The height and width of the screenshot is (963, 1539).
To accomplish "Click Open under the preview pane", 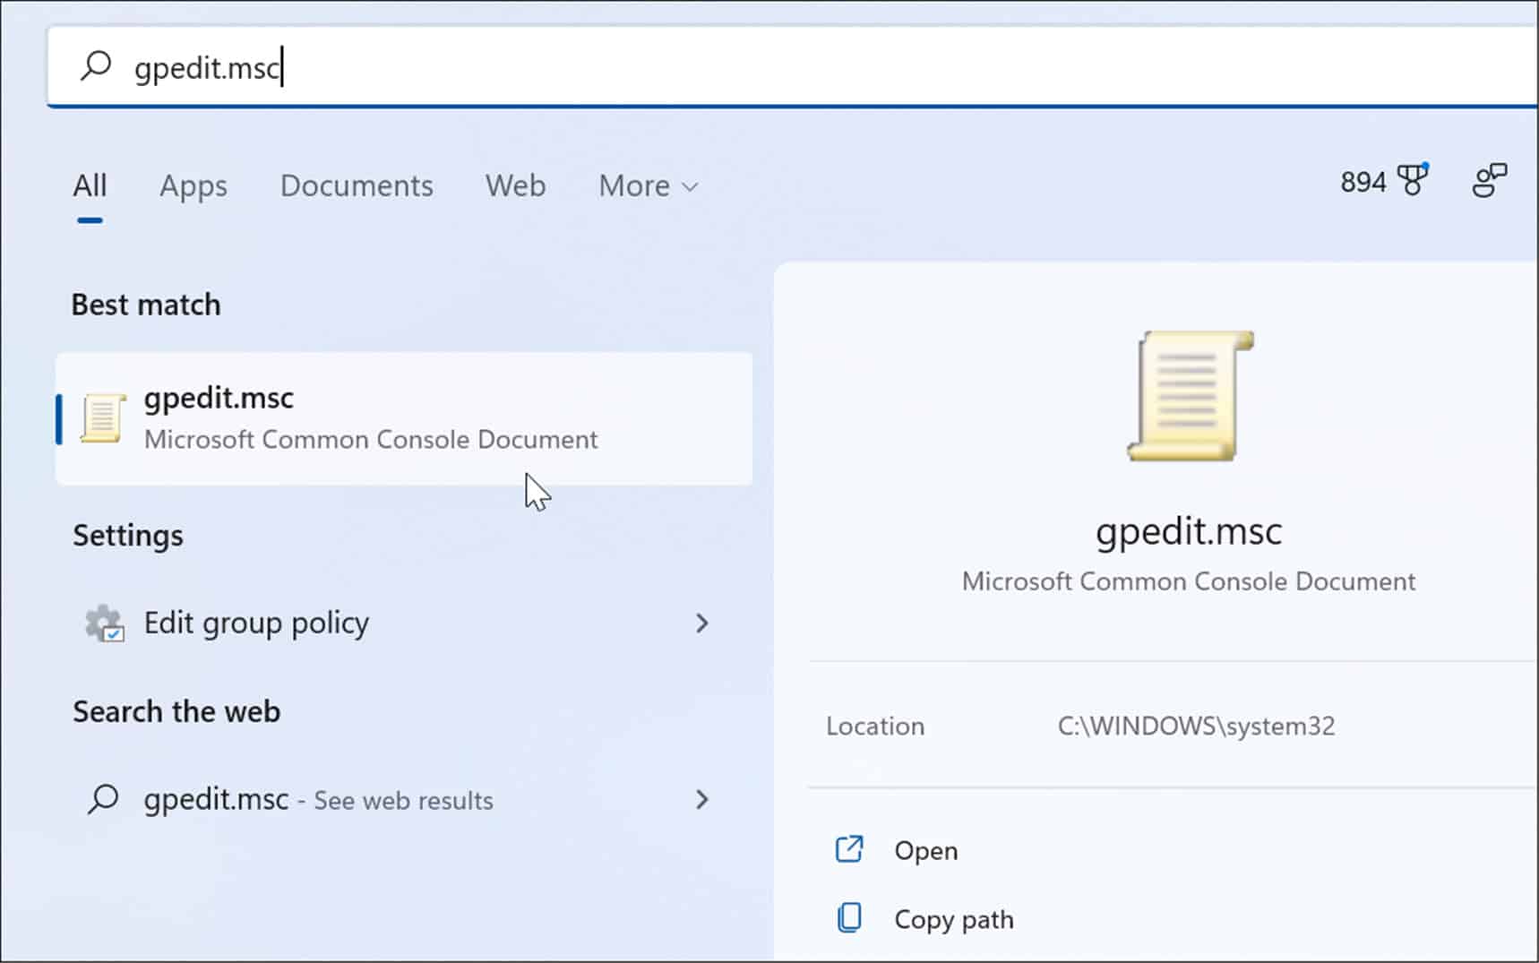I will (924, 850).
